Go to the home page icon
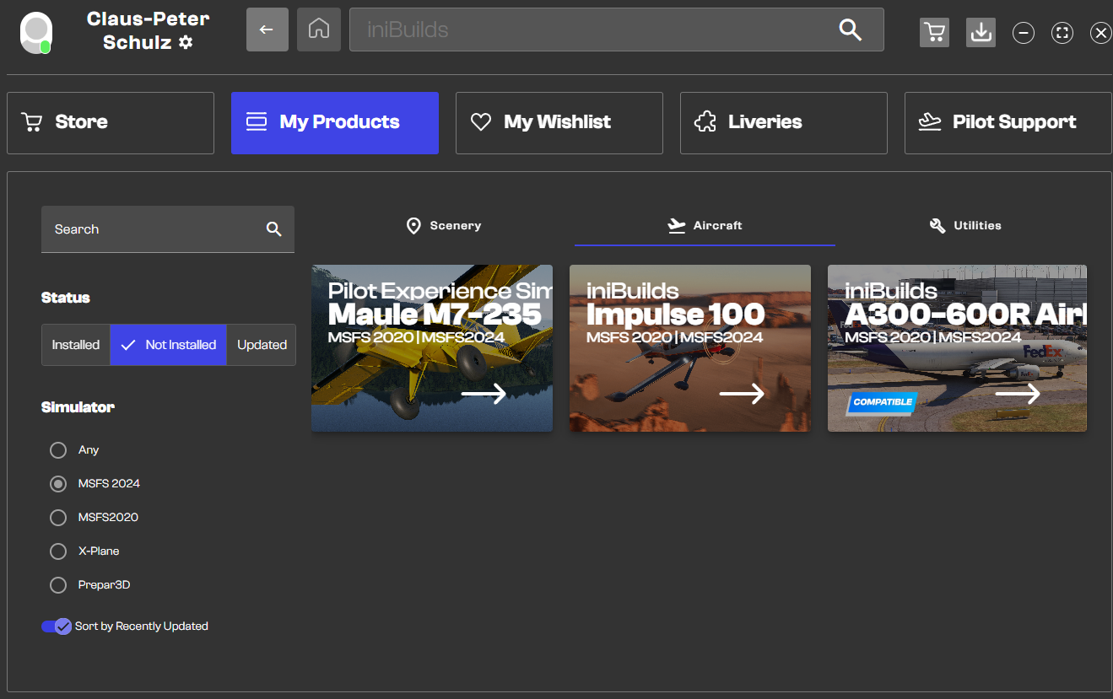This screenshot has height=699, width=1113. [x=318, y=30]
